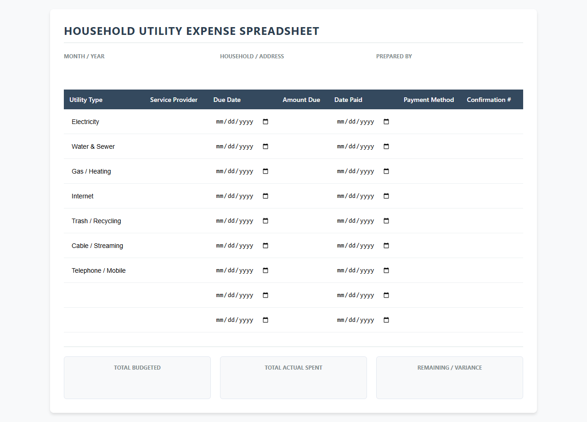Click the Internet utility type cell
This screenshot has height=422, width=587.
coord(104,196)
